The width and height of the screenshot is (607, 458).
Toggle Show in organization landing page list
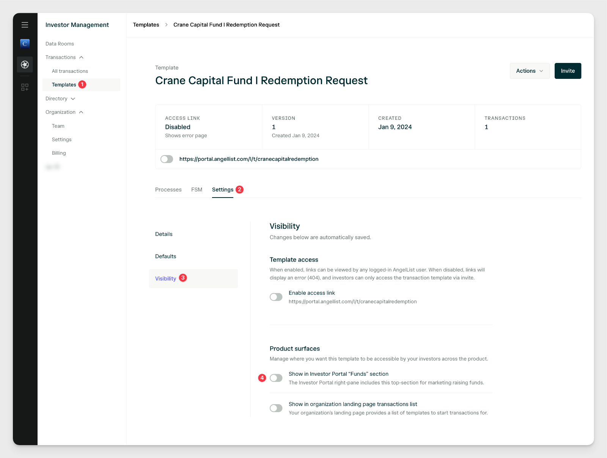pyautogui.click(x=276, y=408)
